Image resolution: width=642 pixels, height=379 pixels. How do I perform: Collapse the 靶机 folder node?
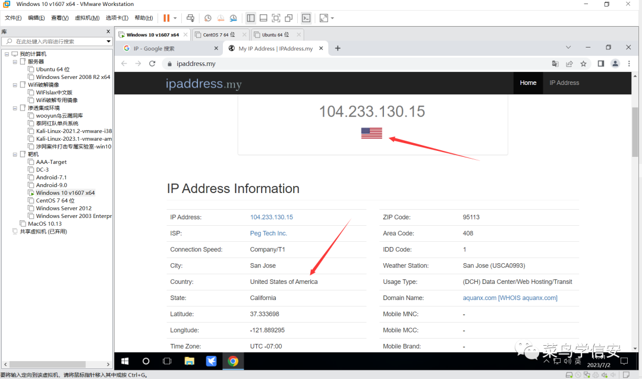(15, 154)
